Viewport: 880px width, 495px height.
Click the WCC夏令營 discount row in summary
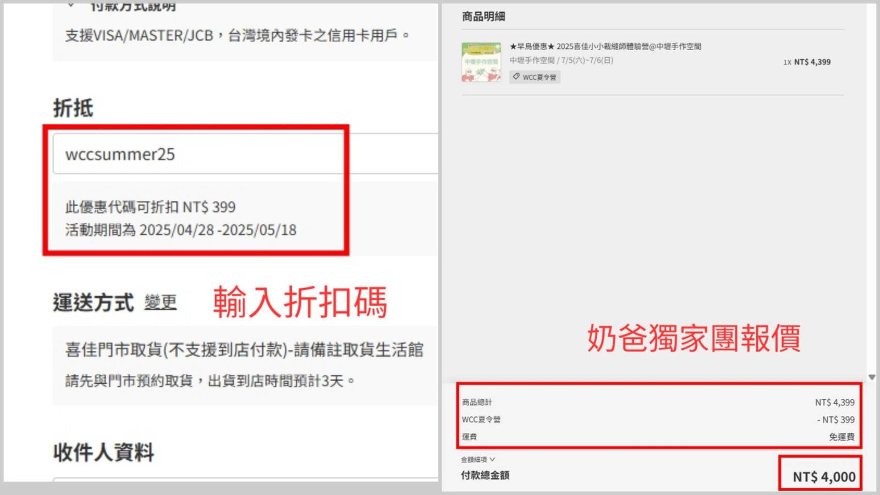481,420
